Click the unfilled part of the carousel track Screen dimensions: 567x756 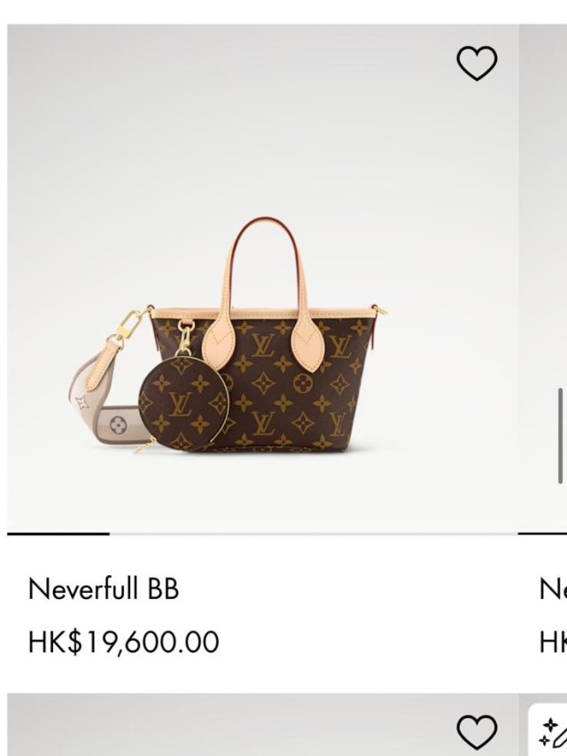tap(314, 534)
